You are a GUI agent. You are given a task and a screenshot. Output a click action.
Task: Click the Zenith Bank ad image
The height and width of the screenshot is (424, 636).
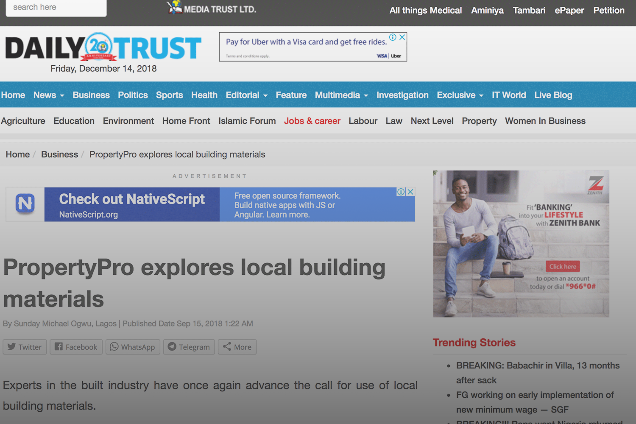pyautogui.click(x=521, y=244)
